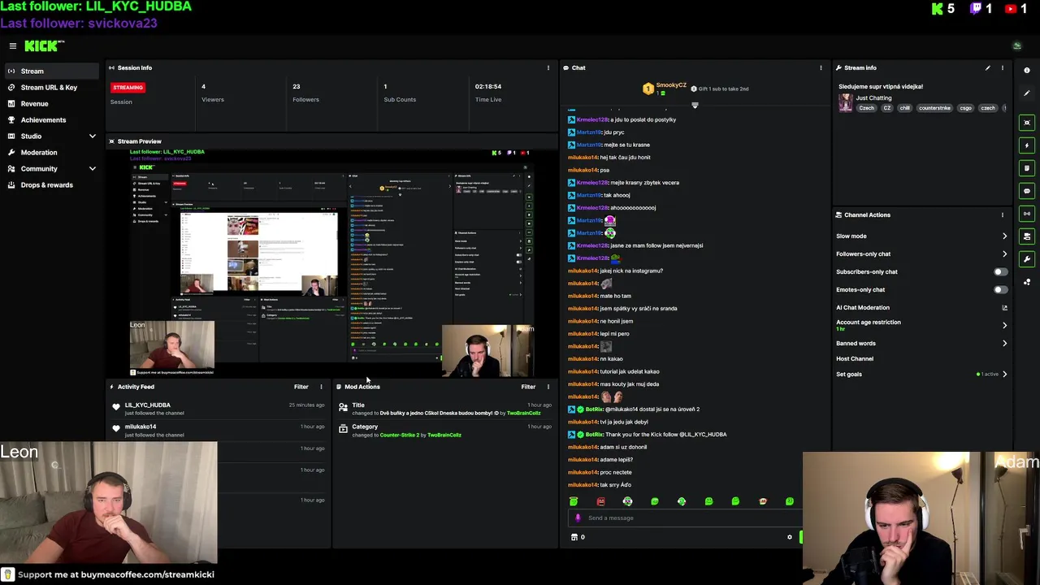Image resolution: width=1040 pixels, height=585 pixels.
Task: Click the Viewers count '4'
Action: click(203, 86)
